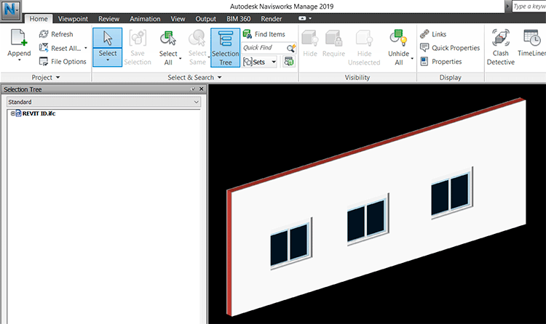Expand the Select & Search panel arrow
The width and height of the screenshot is (546, 324).
pos(219,77)
